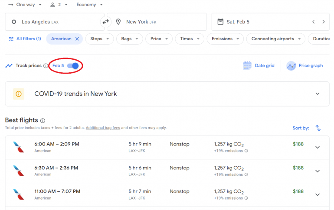Open the Price graph view
Screen dimensions: 334x210
305,66
